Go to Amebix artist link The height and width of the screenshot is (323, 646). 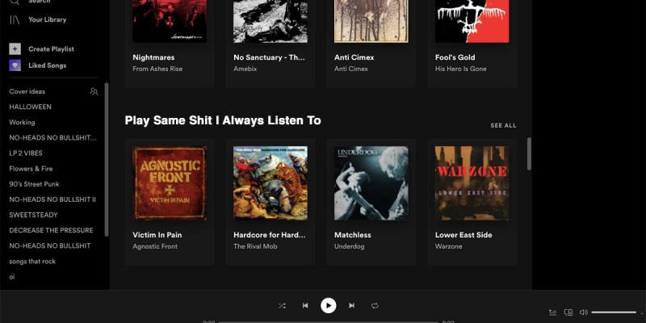coord(245,69)
